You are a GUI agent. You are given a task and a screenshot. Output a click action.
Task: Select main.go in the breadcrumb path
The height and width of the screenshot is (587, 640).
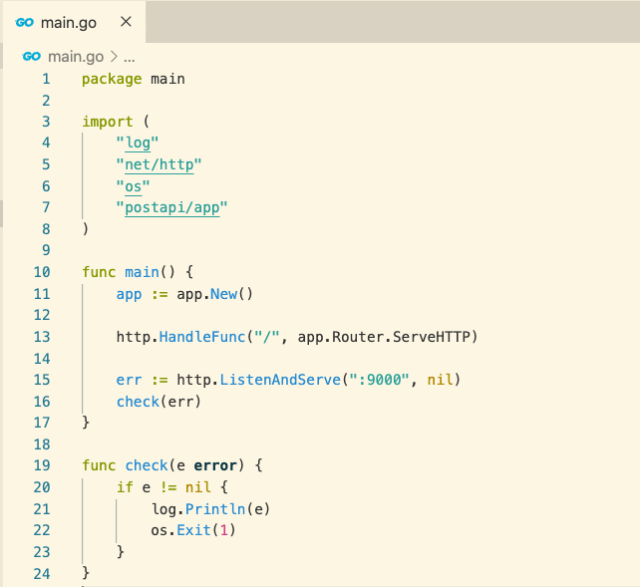(x=76, y=57)
